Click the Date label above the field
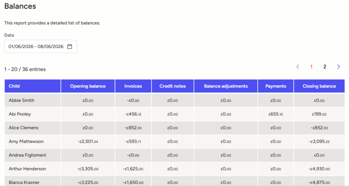 [9, 35]
